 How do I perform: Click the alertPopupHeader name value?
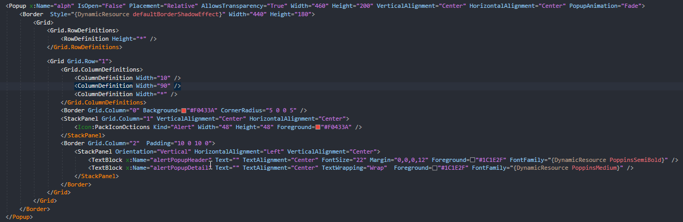coord(181,160)
